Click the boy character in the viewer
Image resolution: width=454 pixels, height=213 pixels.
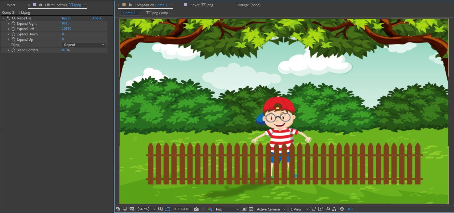click(x=279, y=125)
